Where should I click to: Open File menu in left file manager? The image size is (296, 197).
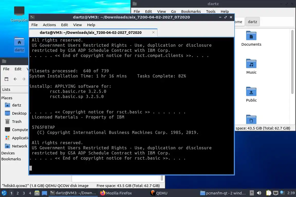tap(6, 69)
